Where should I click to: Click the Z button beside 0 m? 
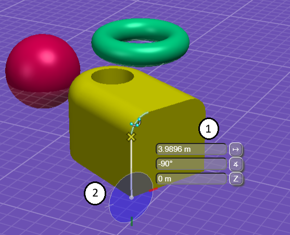coord(236,178)
